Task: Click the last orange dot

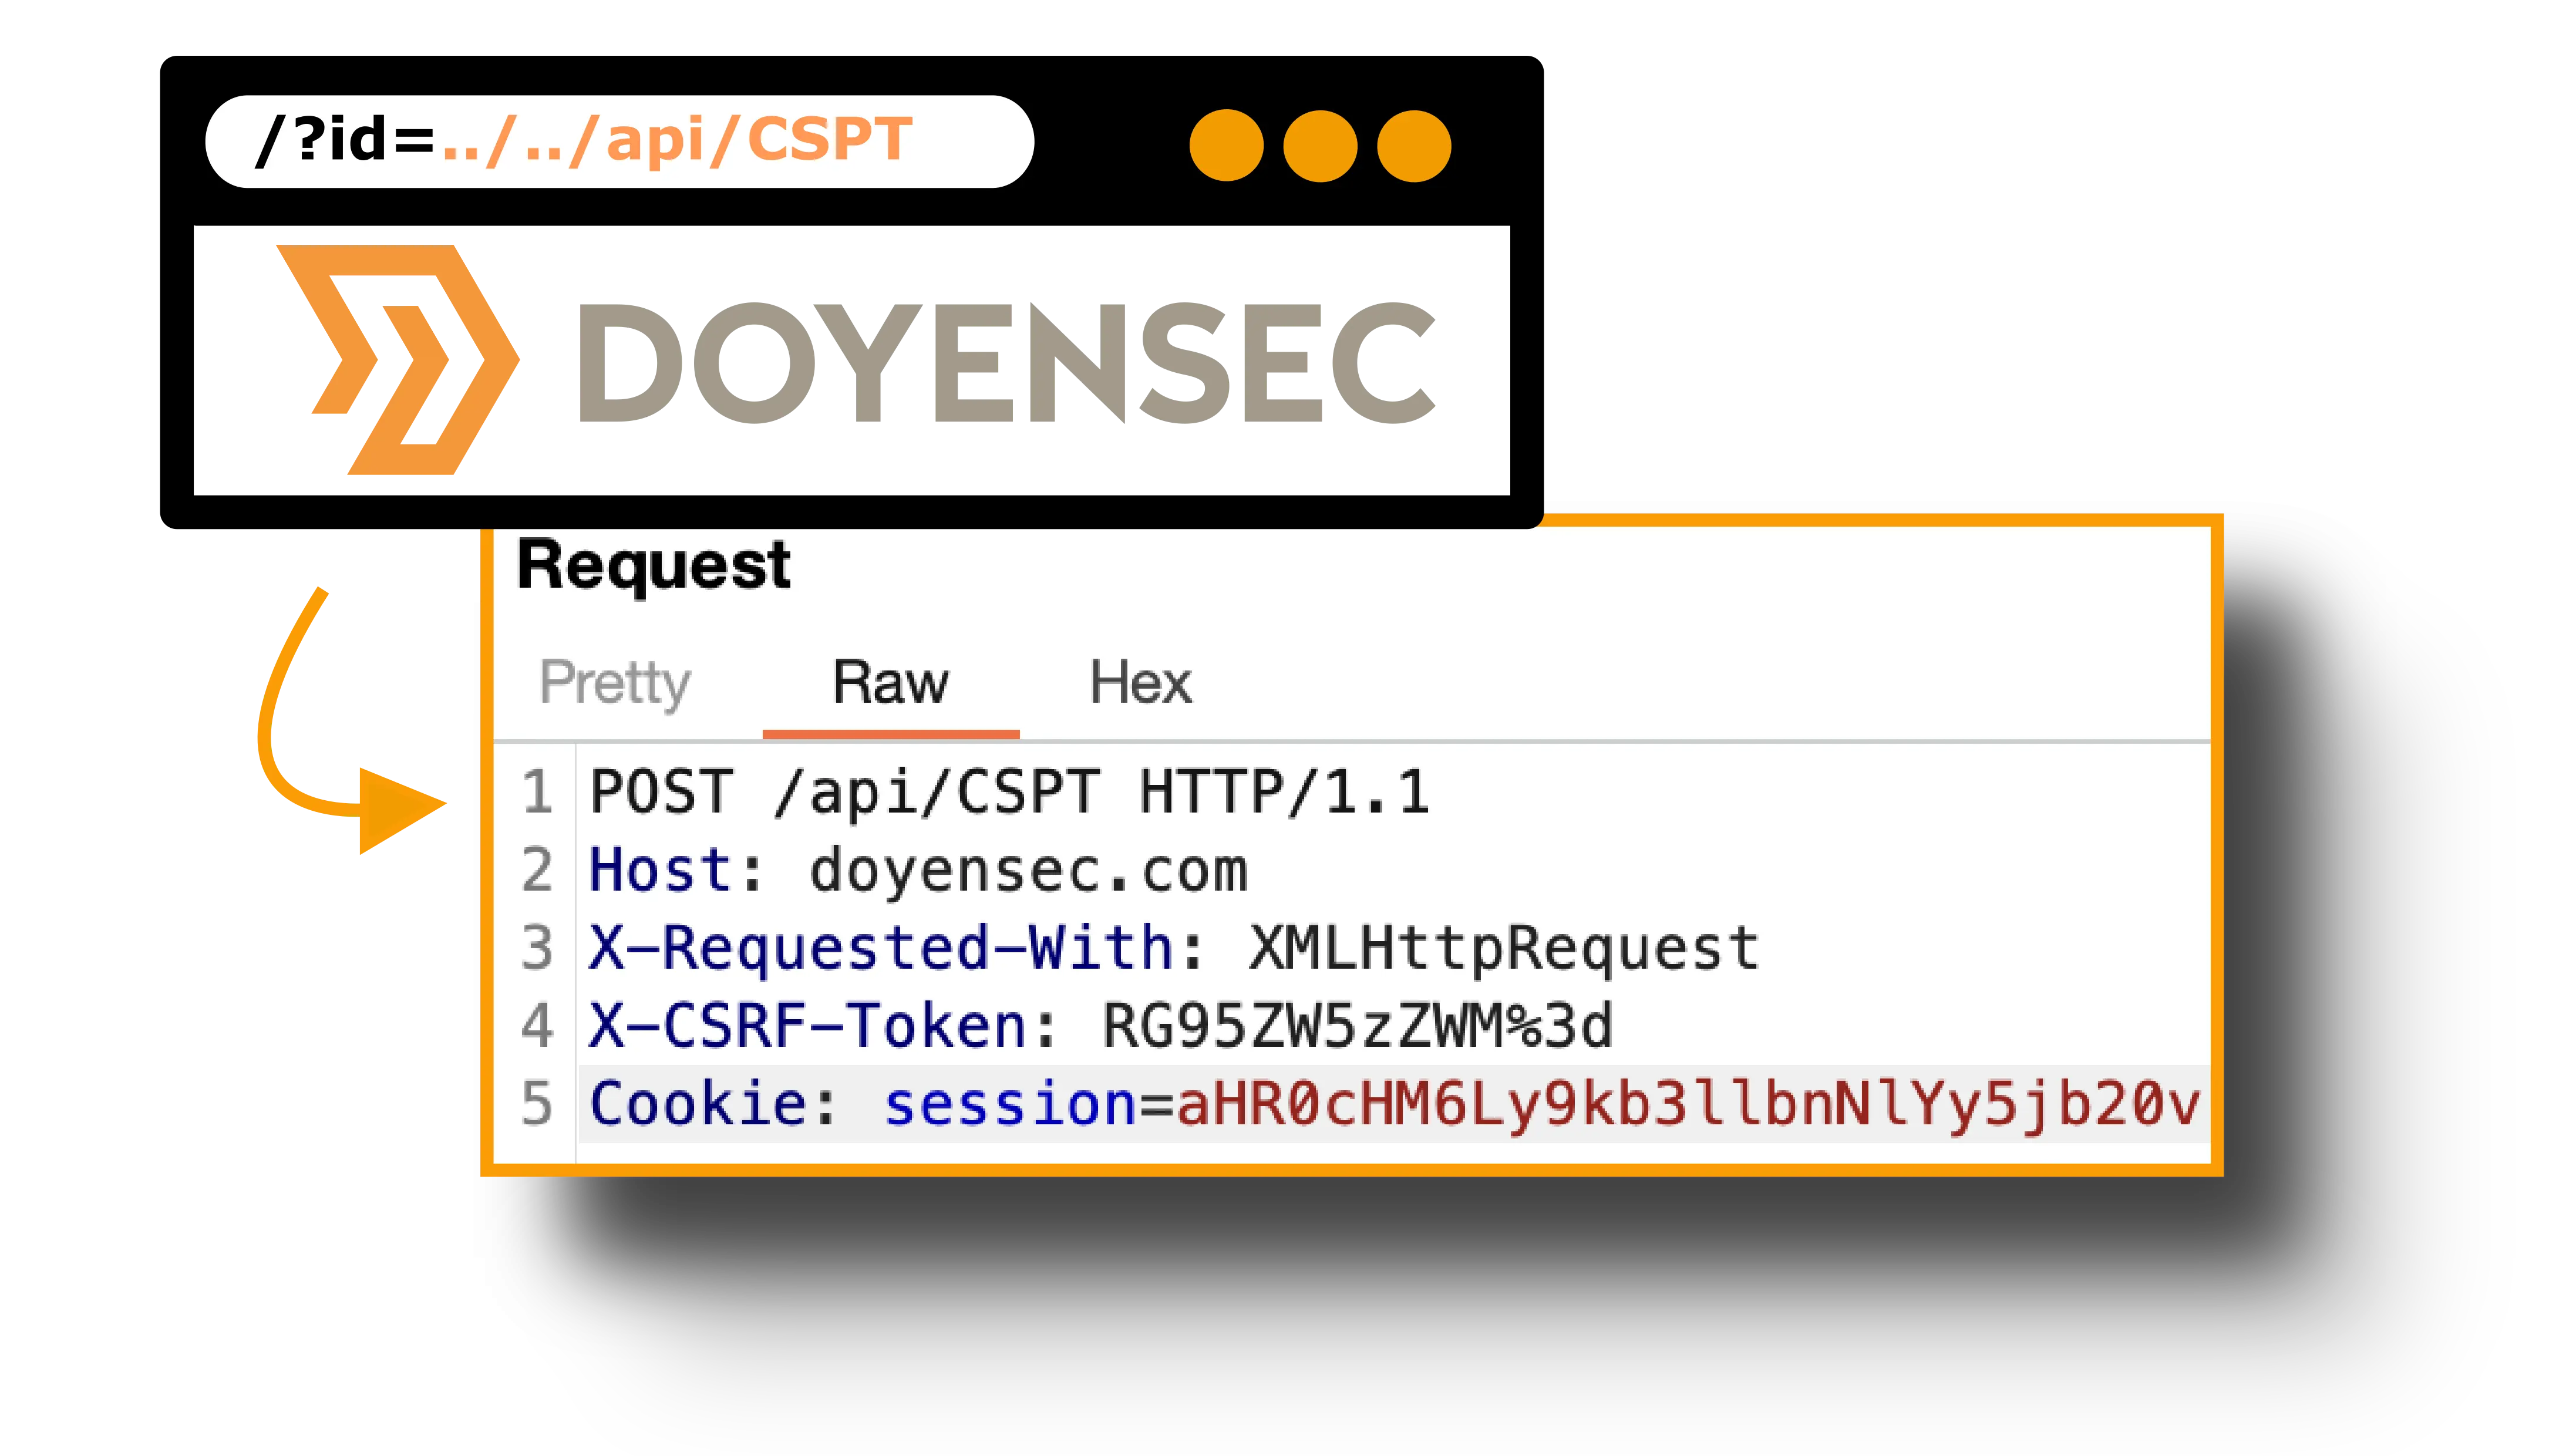Action: point(1414,146)
